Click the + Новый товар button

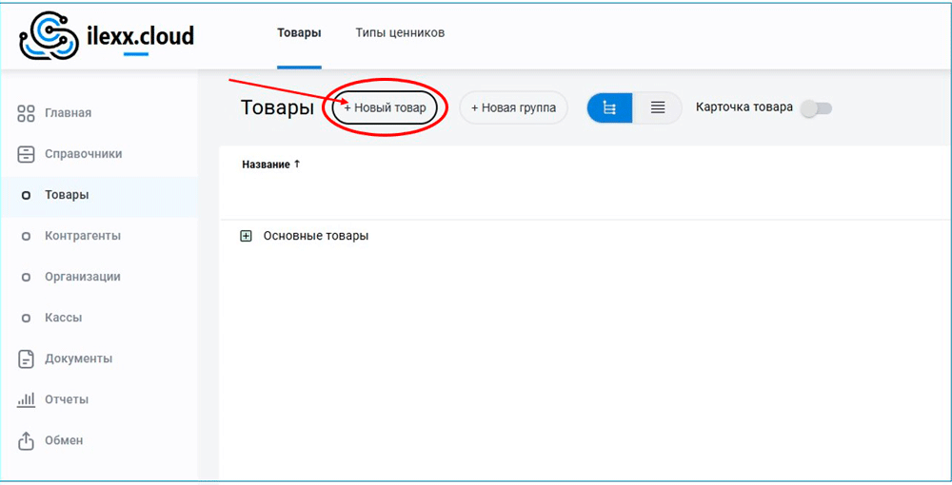point(385,108)
